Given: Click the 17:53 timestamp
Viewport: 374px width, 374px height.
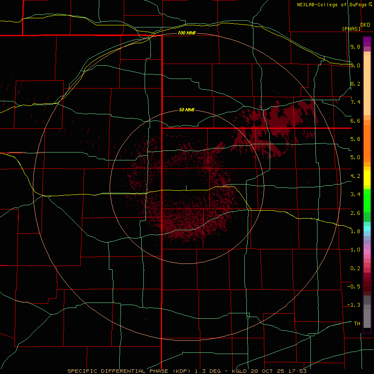Looking at the screenshot, I should (x=297, y=371).
